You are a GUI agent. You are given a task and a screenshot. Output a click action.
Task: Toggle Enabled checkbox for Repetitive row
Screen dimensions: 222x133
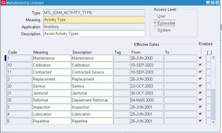click(x=200, y=121)
